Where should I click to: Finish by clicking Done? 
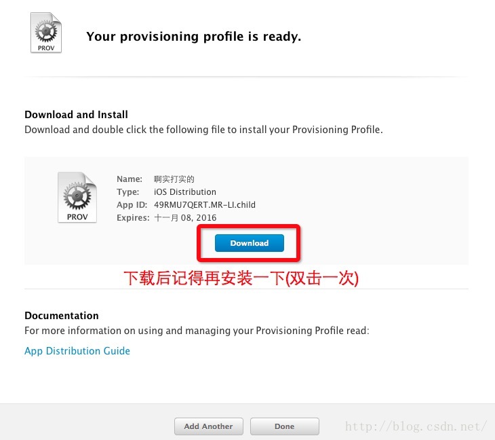pos(284,426)
